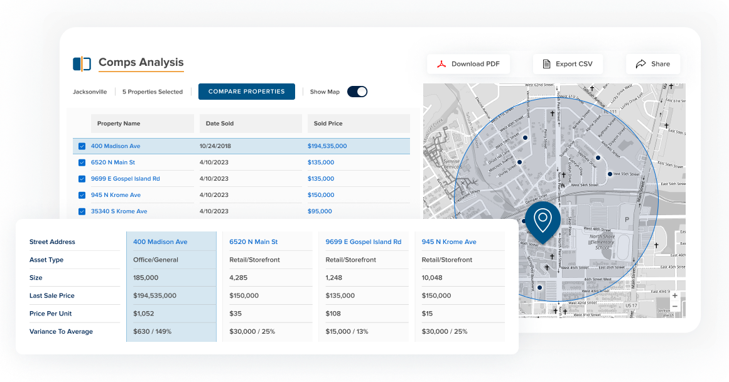Zoom out on the map
729x382 pixels.
[674, 306]
